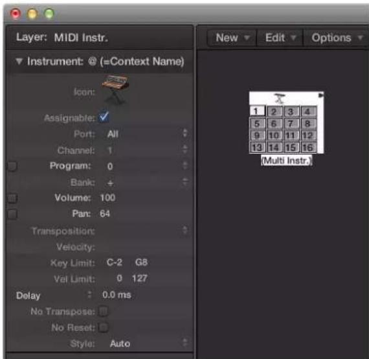Click the synthesizer icon next to Icon label

115,89
